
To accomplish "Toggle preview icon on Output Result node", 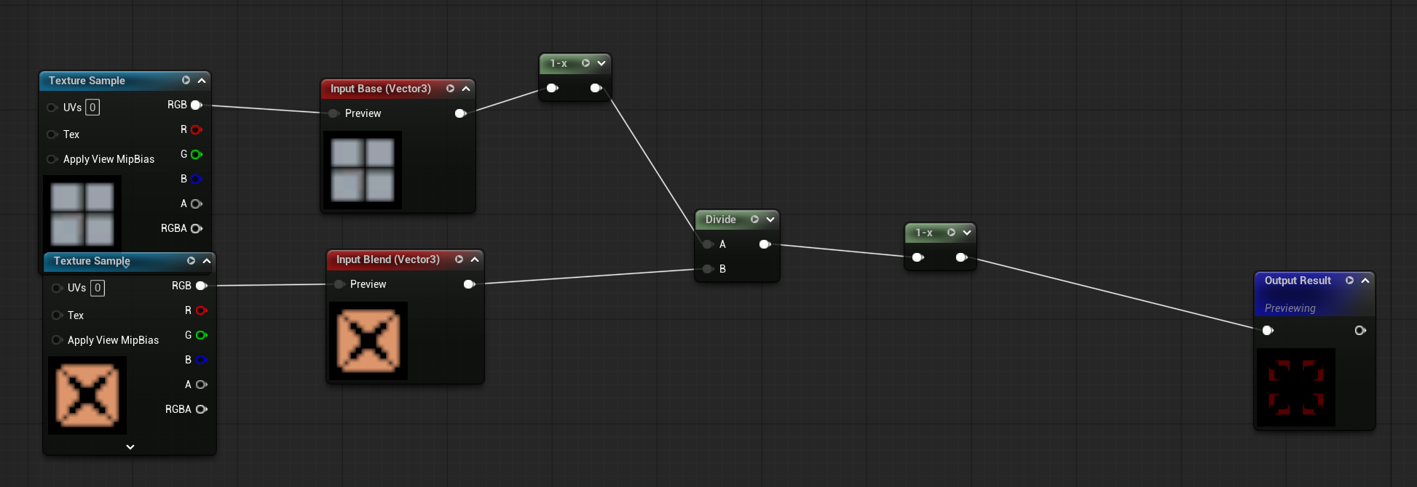I will tap(1349, 281).
